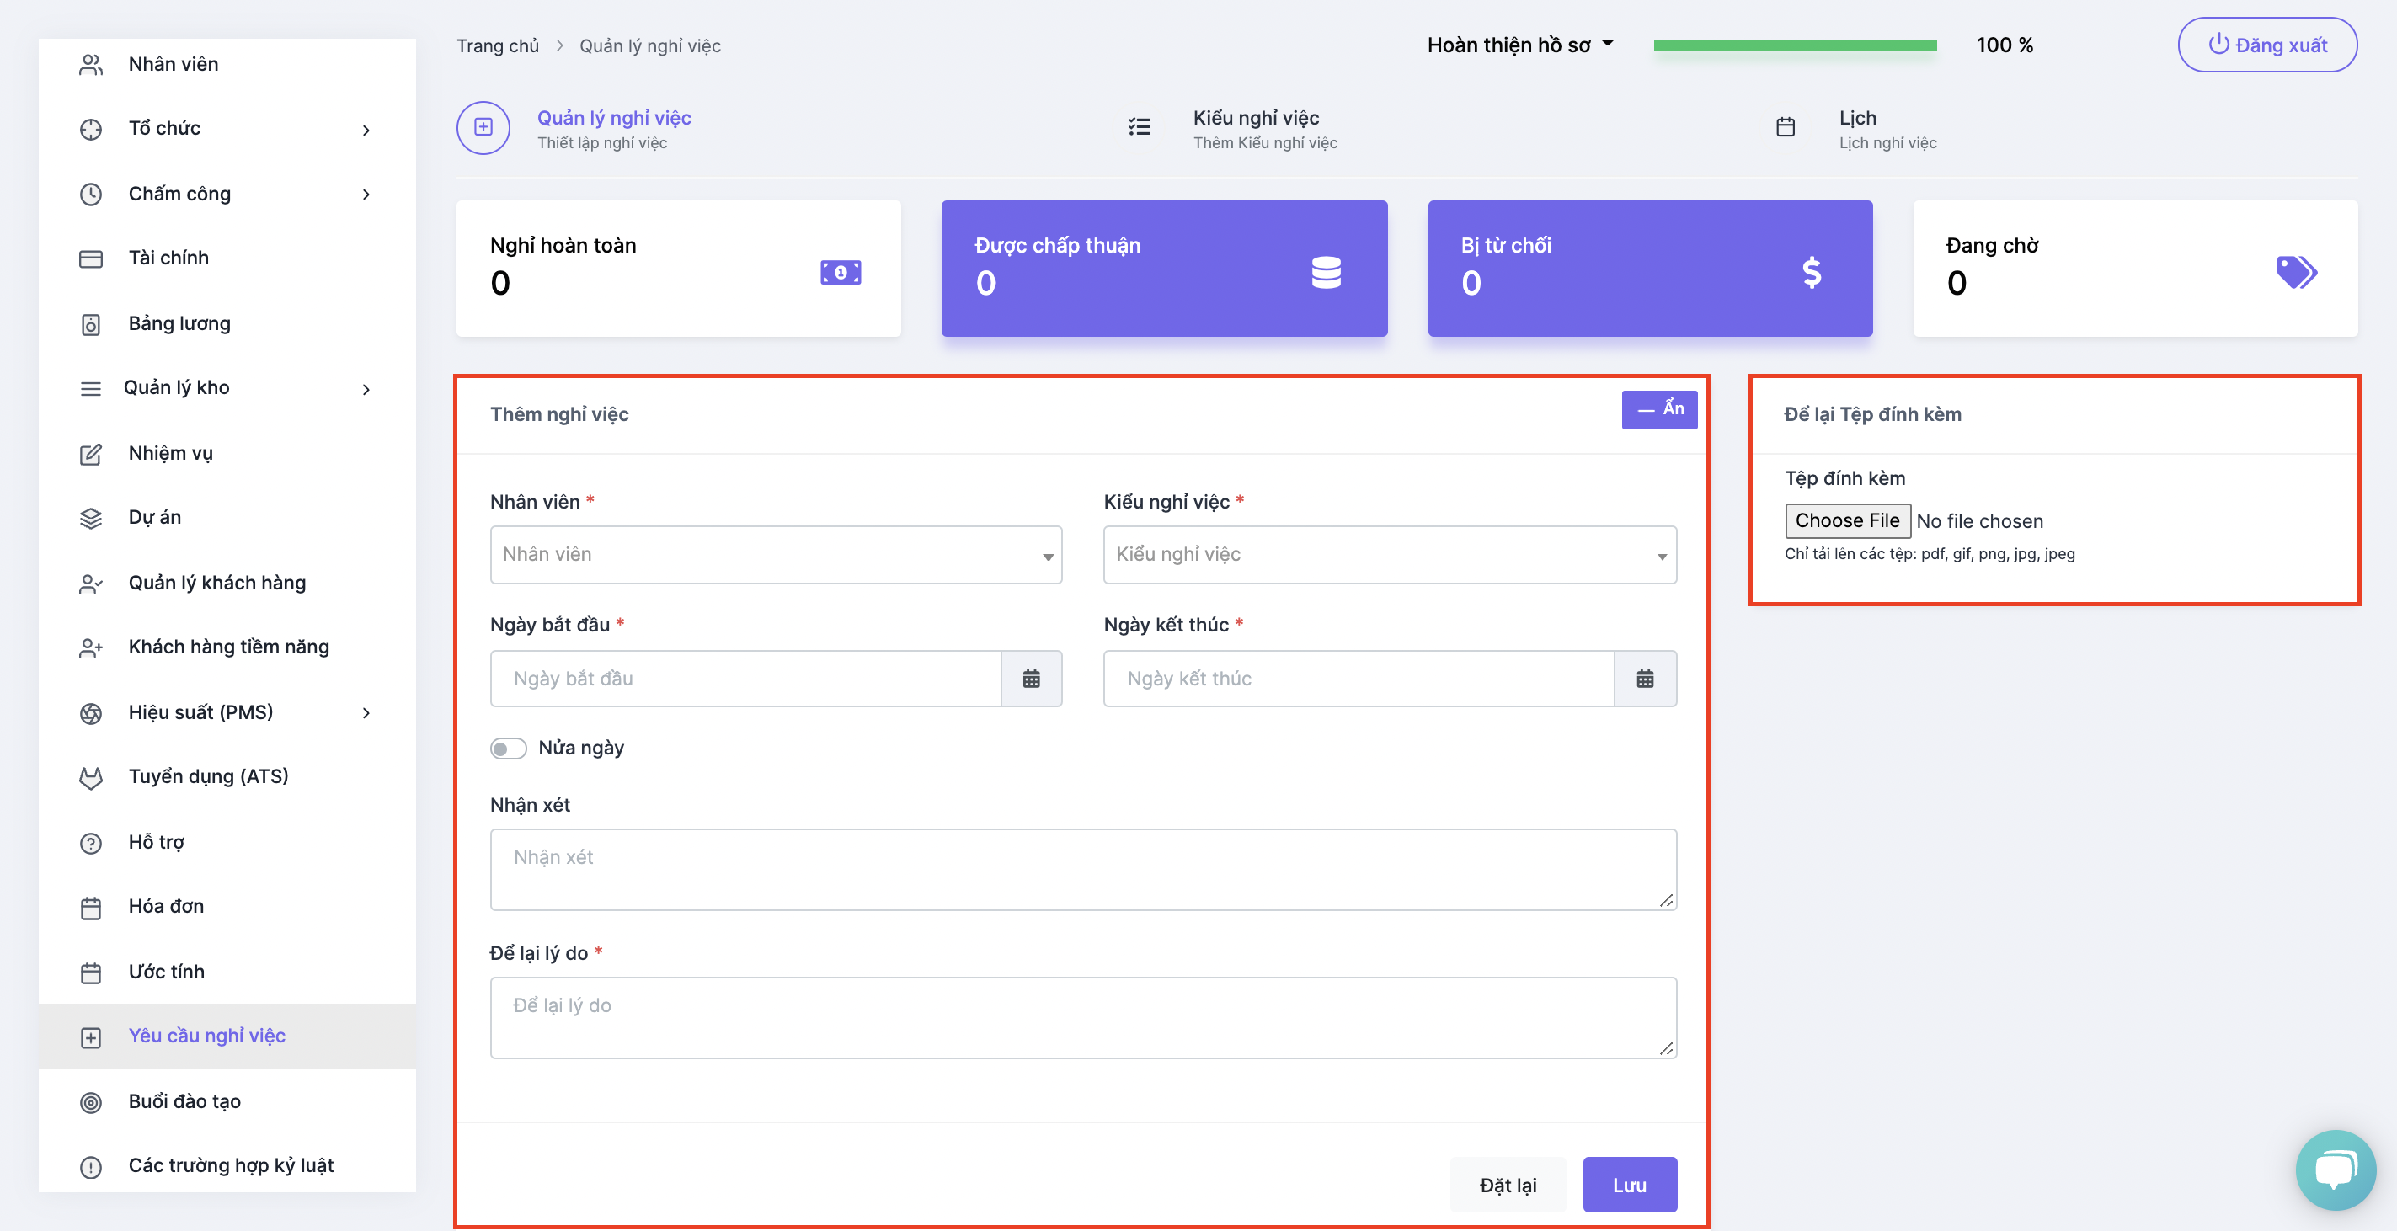2397x1231 pixels.
Task: Click the Hóa đơn calendar icon
Action: tap(90, 907)
